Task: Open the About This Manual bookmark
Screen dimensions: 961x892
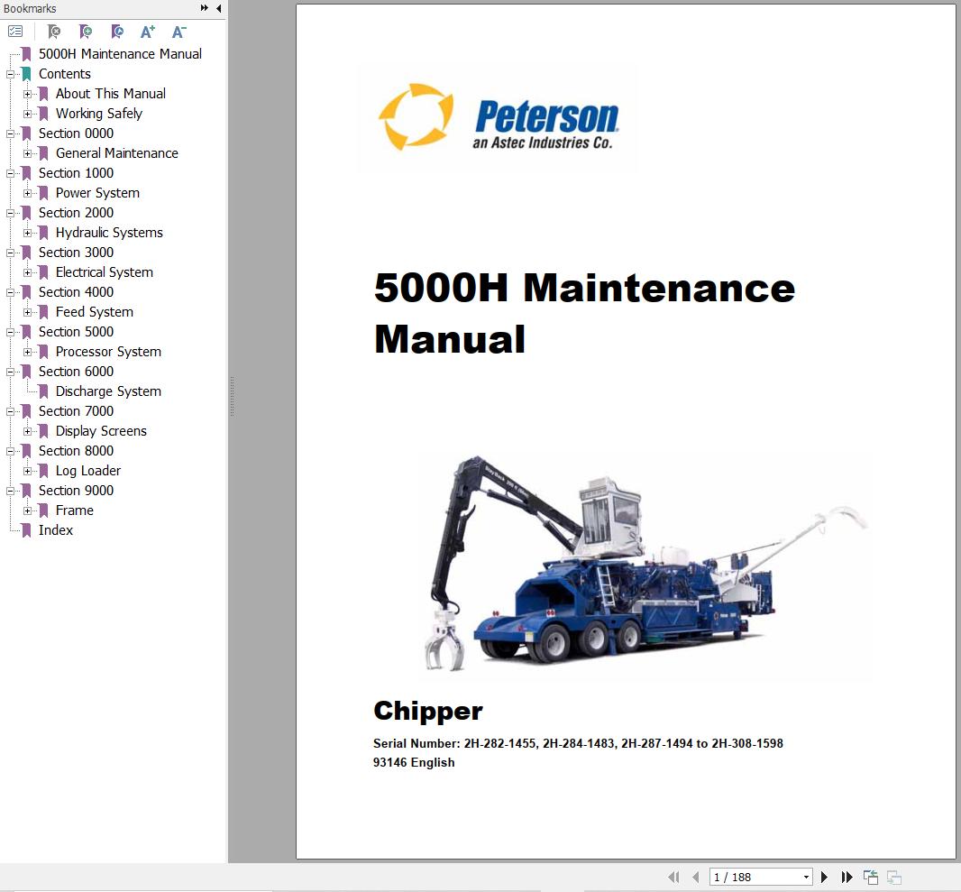Action: pyautogui.click(x=110, y=94)
